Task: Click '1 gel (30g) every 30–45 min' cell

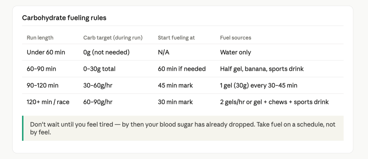Action: tap(259, 86)
